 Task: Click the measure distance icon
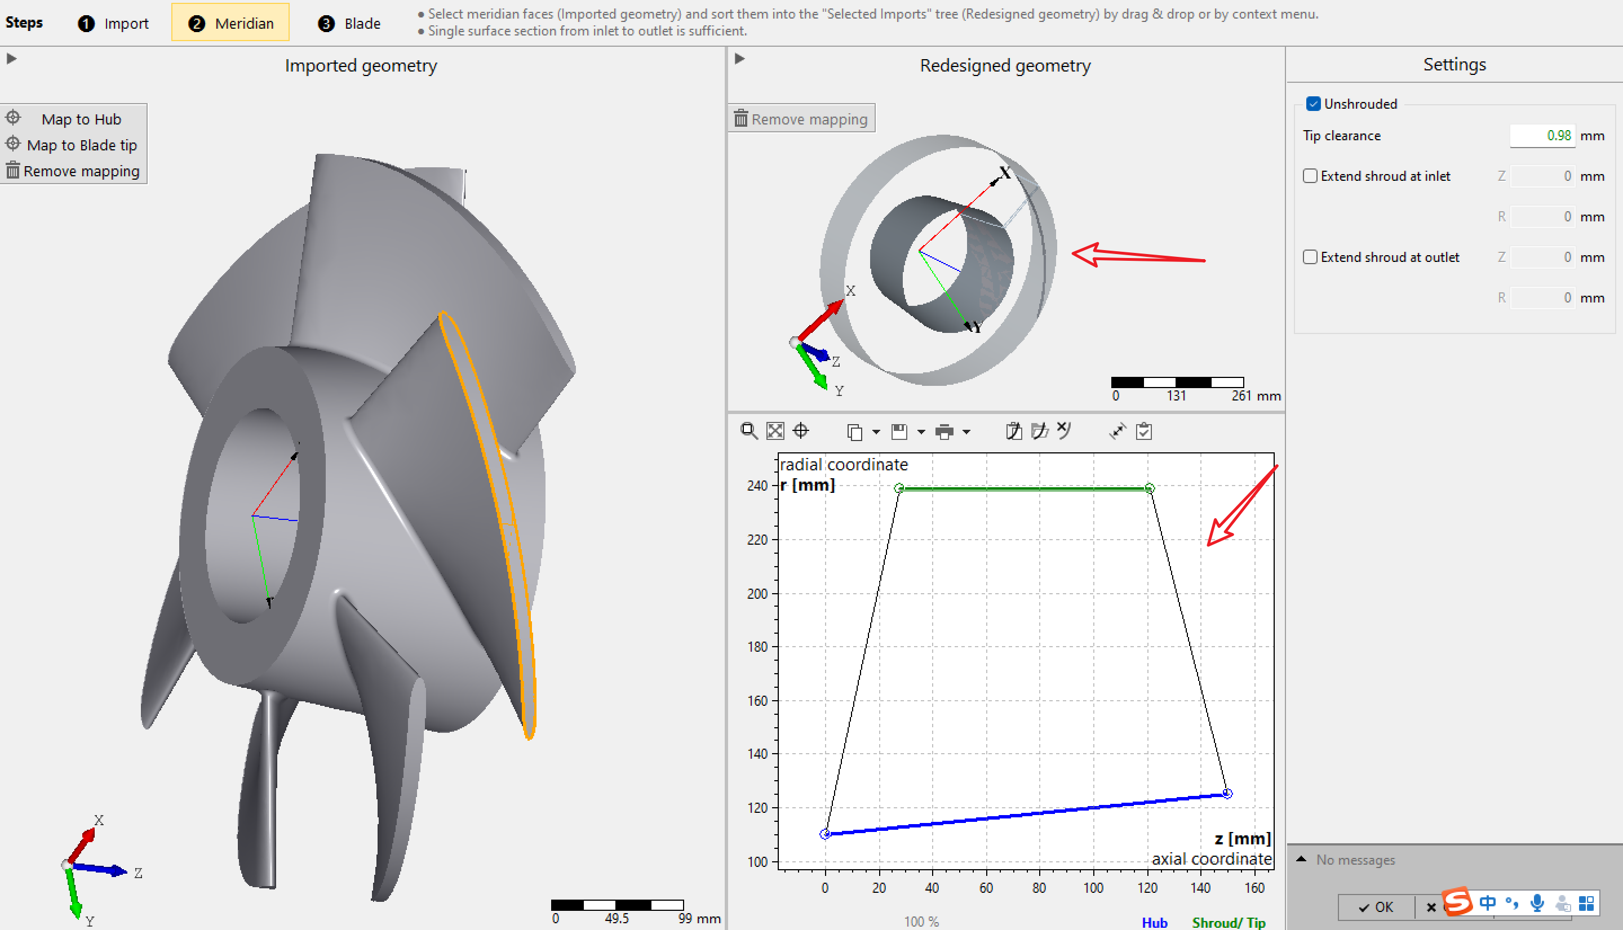[x=1117, y=432]
